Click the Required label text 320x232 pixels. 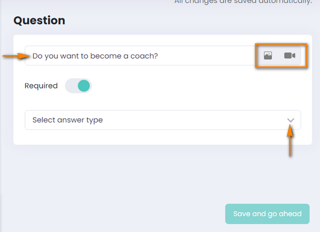[x=41, y=86]
